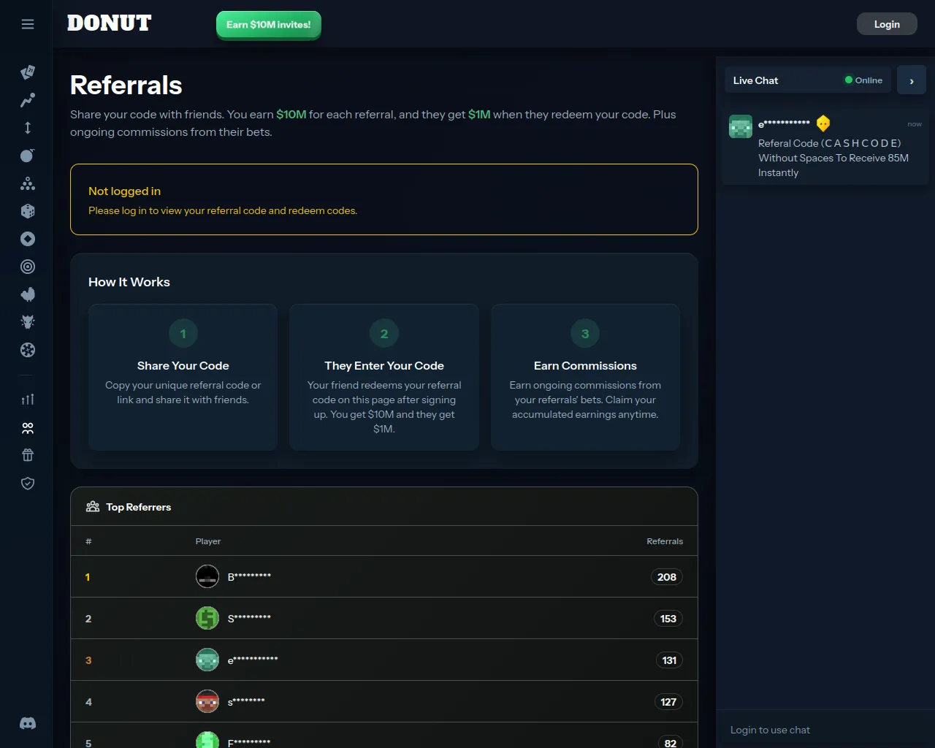Open the leaderboard bars sidebar icon

click(x=28, y=400)
